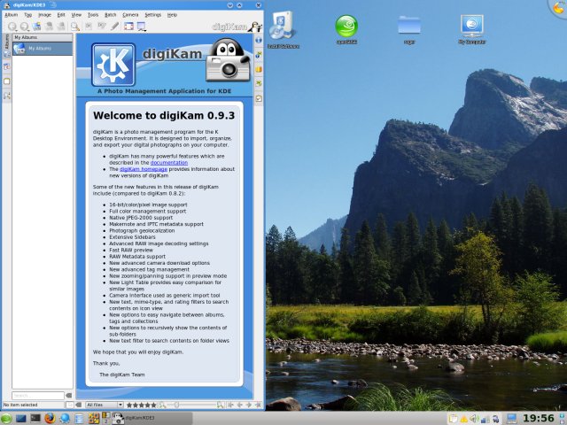Open the Camera menu
The width and height of the screenshot is (567, 425).
click(x=129, y=15)
